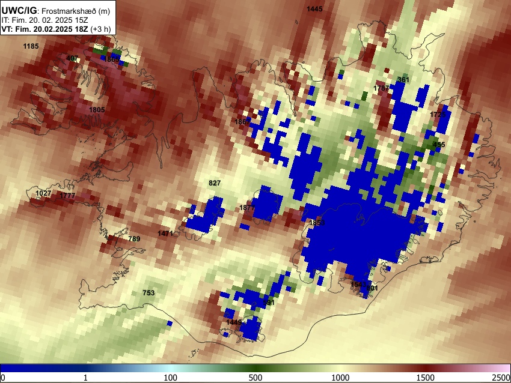Click the 1 tick on color scale
The image size is (511, 383).
pyautogui.click(x=85, y=378)
